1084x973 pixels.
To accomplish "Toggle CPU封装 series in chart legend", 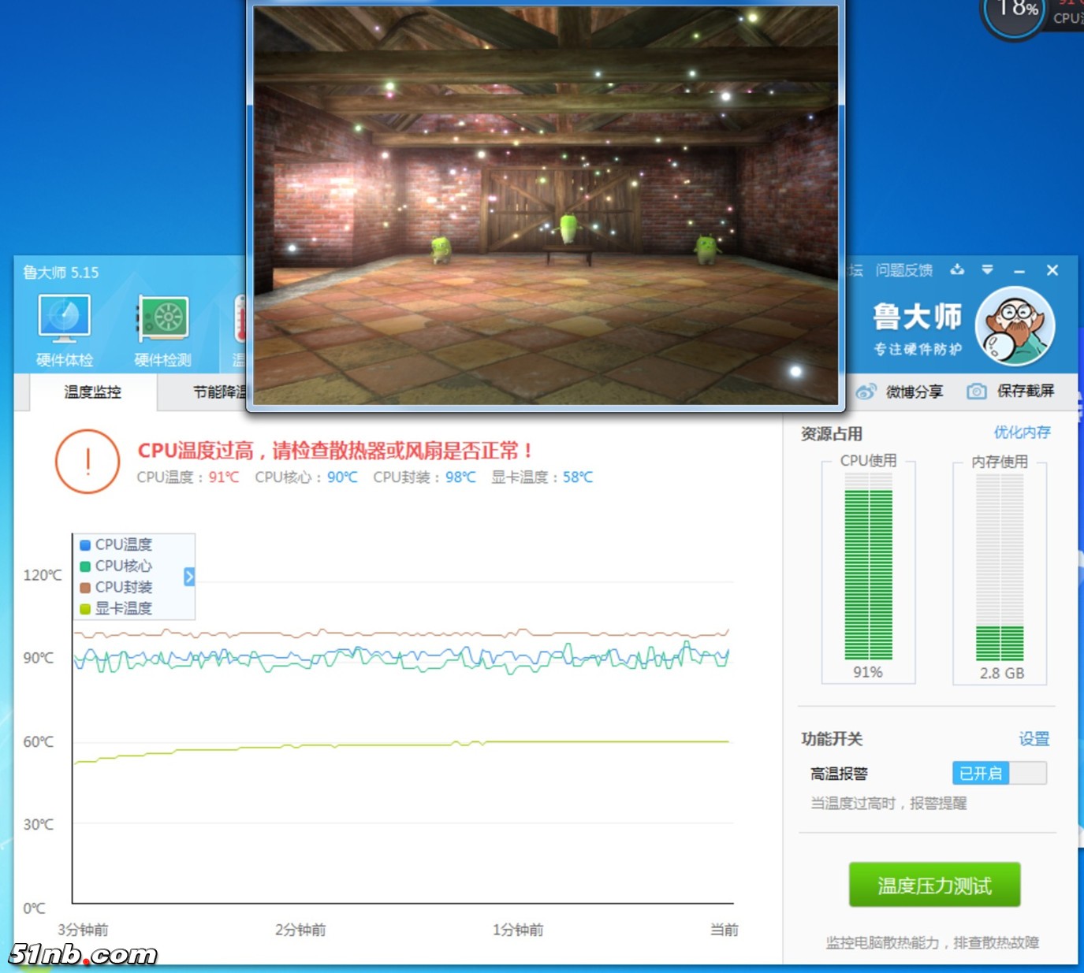I will [115, 587].
